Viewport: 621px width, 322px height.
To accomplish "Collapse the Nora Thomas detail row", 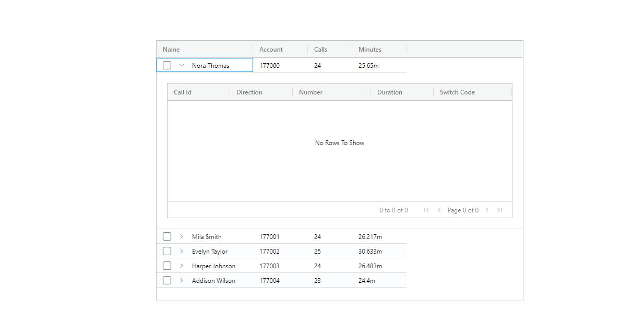I will (181, 65).
